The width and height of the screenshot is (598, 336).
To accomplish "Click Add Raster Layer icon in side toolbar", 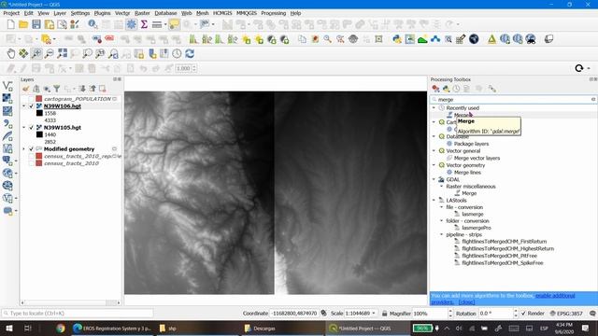I will (7, 98).
